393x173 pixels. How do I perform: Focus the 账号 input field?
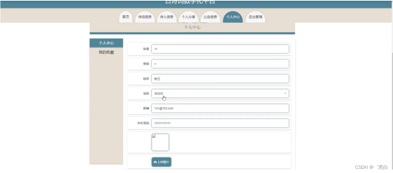click(x=220, y=49)
